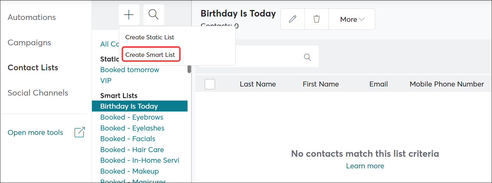
Task: Edit Birthday Is Today using the pencil icon
Action: click(x=292, y=19)
